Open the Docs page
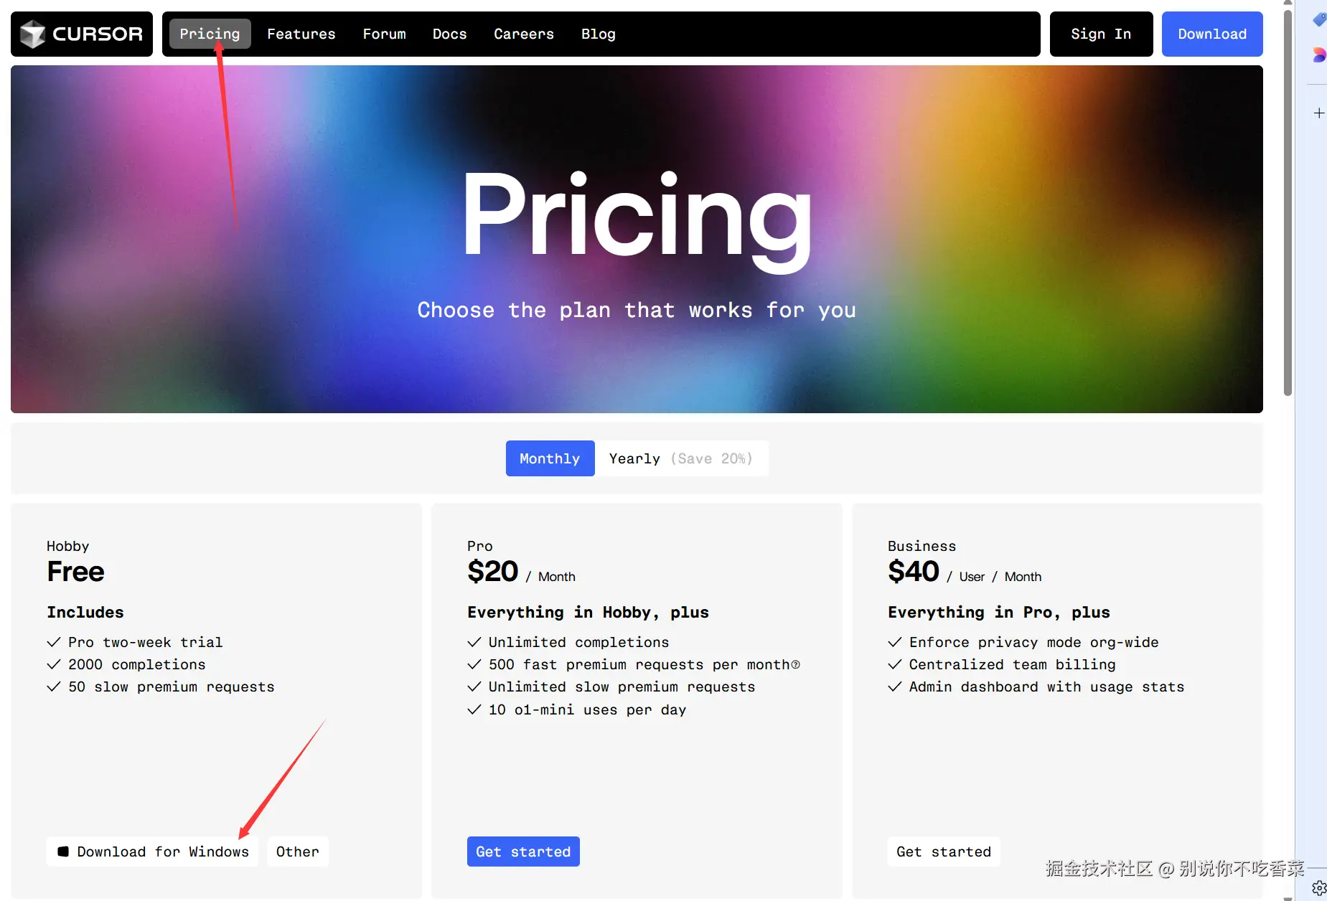This screenshot has width=1327, height=901. (x=449, y=34)
